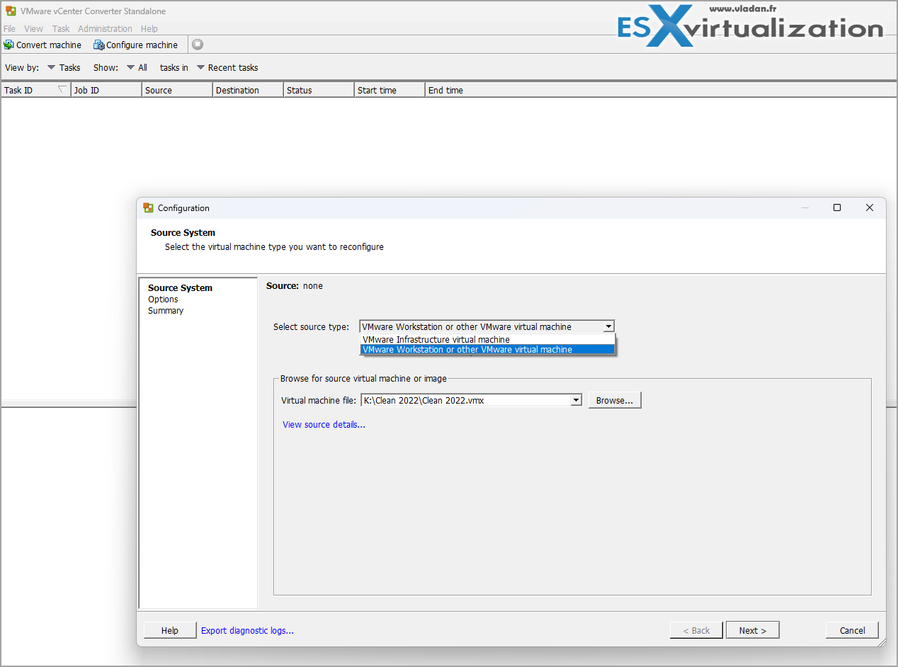The width and height of the screenshot is (898, 667).
Task: Sort by Task ID column header
Action: (x=35, y=90)
